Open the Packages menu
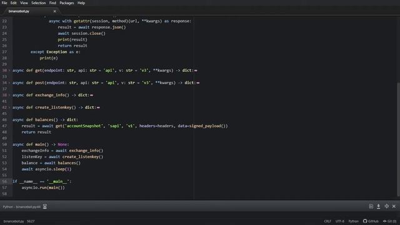400x225 pixels. click(x=67, y=2)
